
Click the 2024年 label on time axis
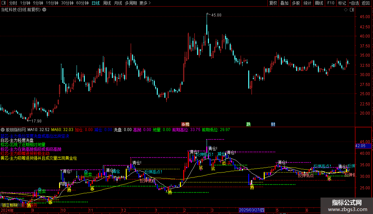(x=7, y=210)
